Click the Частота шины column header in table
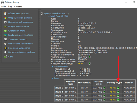The image size is (137, 103). tap(99, 83)
